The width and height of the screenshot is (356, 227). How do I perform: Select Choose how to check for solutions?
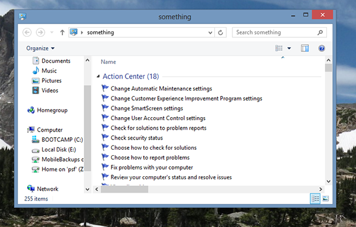(x=153, y=148)
